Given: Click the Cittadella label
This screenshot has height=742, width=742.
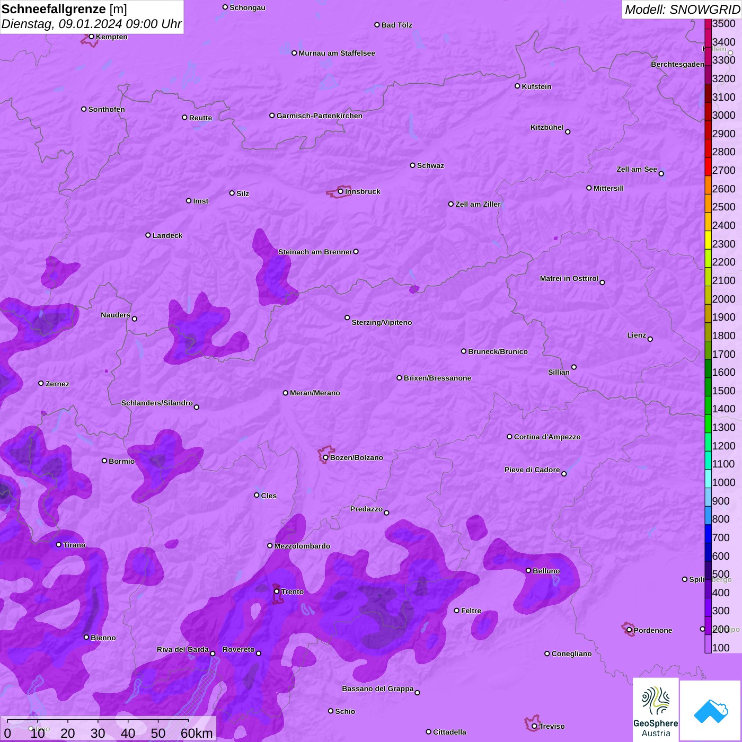Looking at the screenshot, I should pos(449,732).
